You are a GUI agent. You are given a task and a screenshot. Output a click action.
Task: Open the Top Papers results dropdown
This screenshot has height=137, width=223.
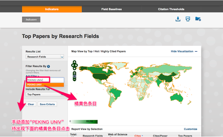point(45,94)
